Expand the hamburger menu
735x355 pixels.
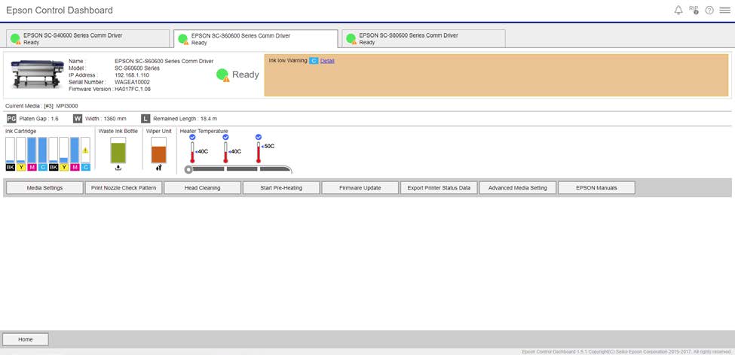[724, 11]
